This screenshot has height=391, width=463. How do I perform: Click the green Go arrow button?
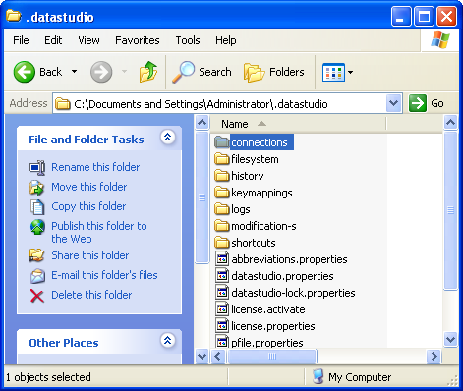418,103
